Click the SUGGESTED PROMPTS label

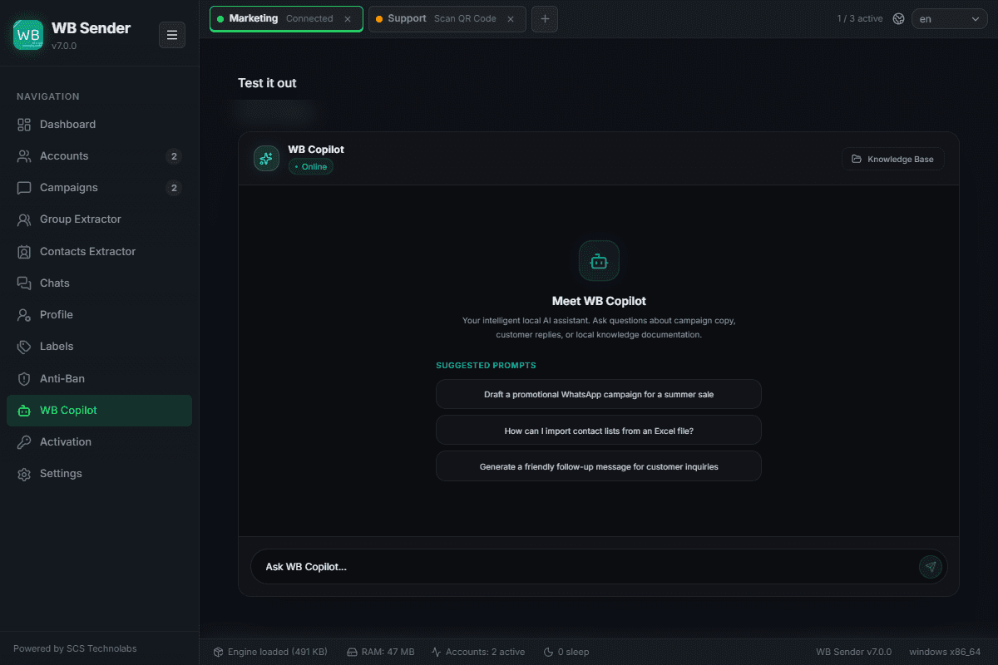pos(486,365)
